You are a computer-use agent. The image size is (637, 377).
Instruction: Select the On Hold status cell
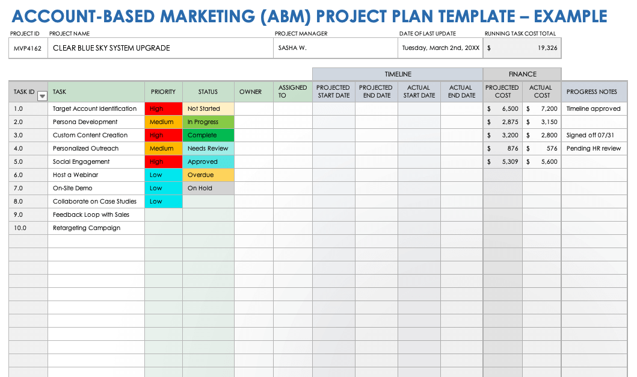pyautogui.click(x=208, y=188)
